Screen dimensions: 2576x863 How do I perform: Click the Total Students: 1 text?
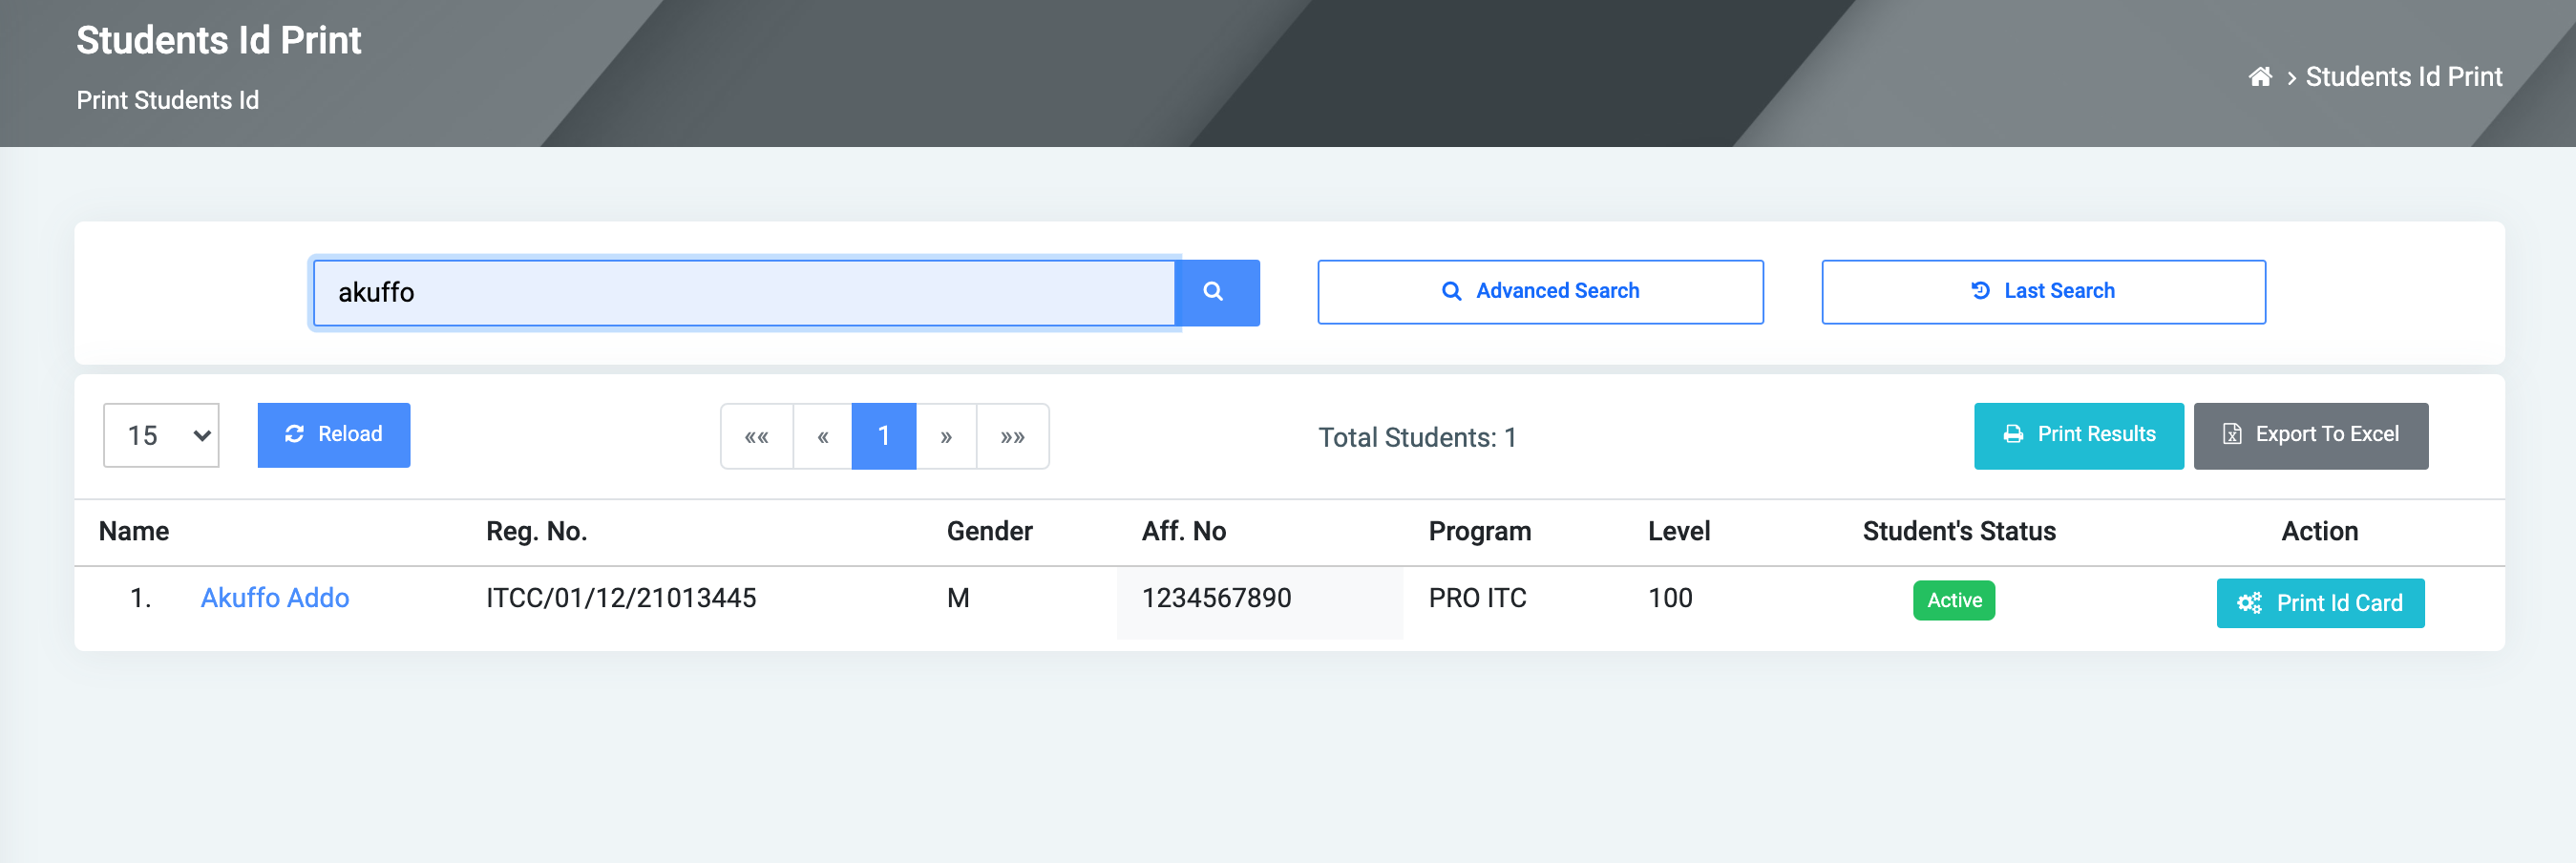(1416, 437)
